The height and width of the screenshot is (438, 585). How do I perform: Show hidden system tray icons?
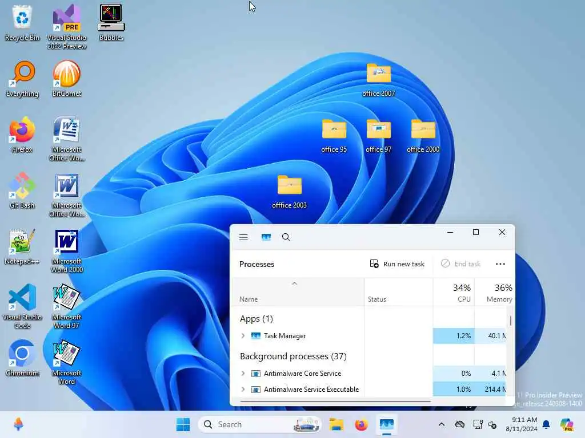point(442,424)
